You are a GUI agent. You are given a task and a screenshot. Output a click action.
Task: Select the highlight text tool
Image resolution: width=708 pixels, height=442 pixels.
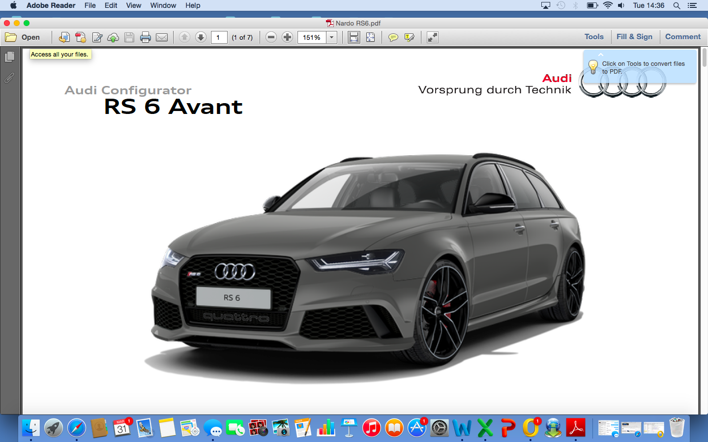[x=409, y=37]
